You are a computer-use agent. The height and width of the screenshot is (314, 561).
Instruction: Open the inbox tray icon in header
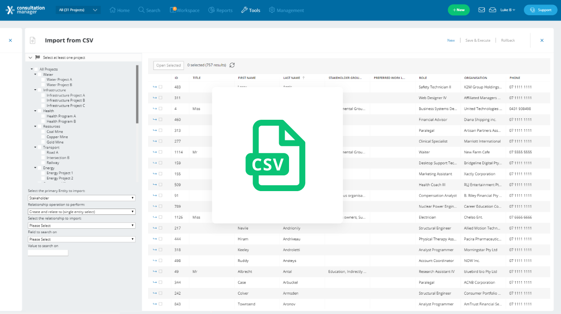tap(492, 10)
